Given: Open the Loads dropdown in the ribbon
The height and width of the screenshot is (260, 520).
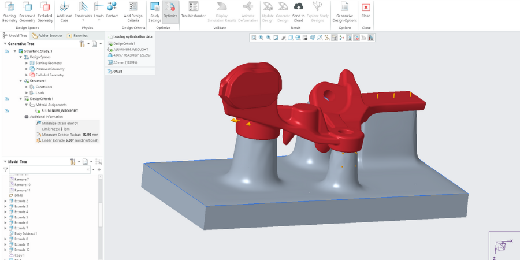Looking at the screenshot, I should click(99, 16).
